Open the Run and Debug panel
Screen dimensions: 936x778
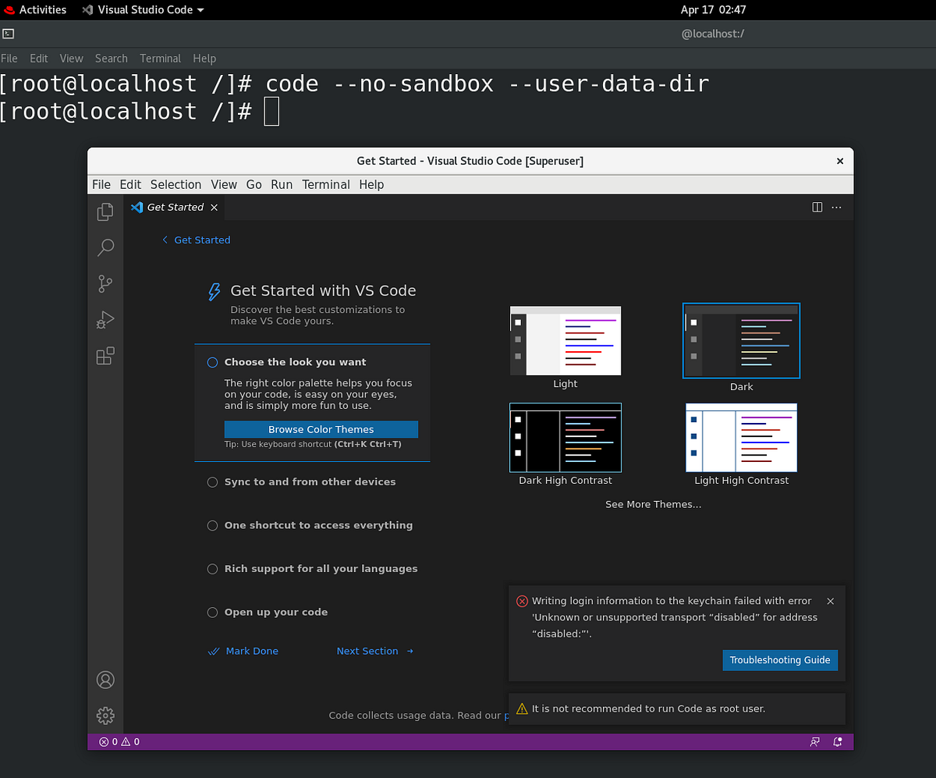coord(105,319)
